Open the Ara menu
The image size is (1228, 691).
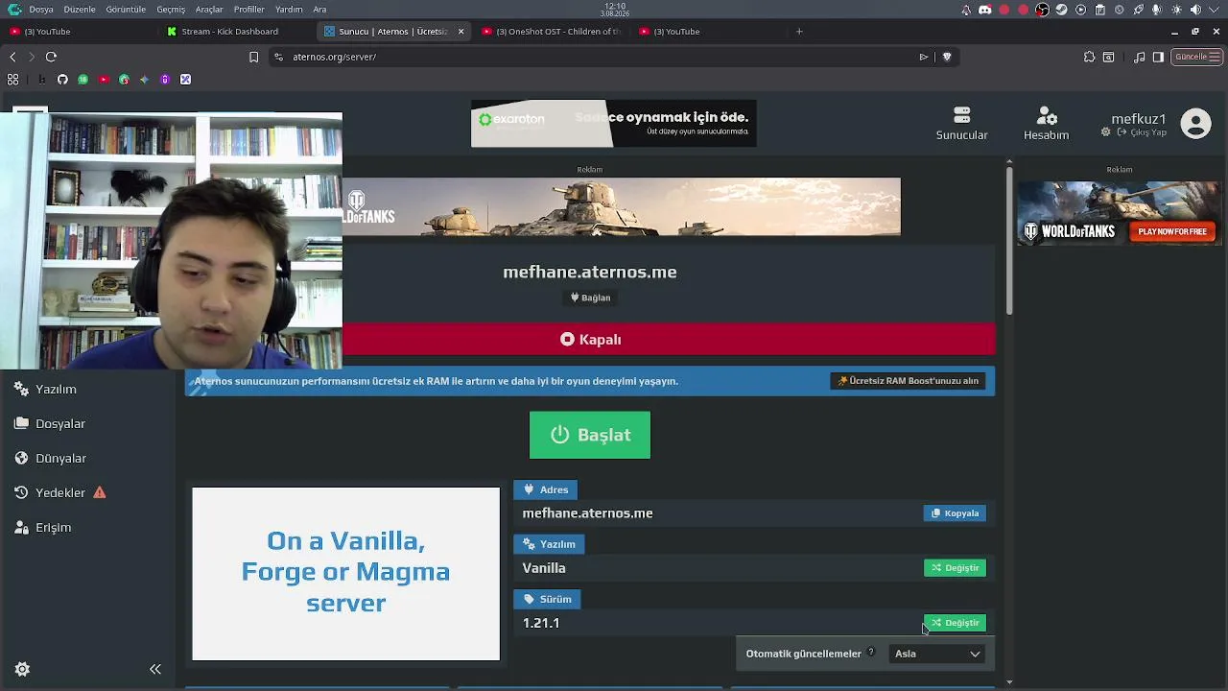tap(319, 10)
